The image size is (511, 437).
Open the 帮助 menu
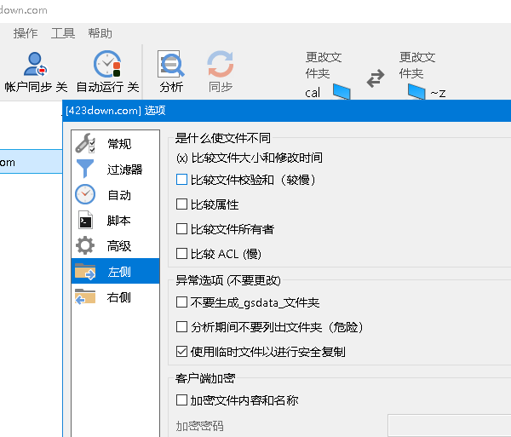100,33
